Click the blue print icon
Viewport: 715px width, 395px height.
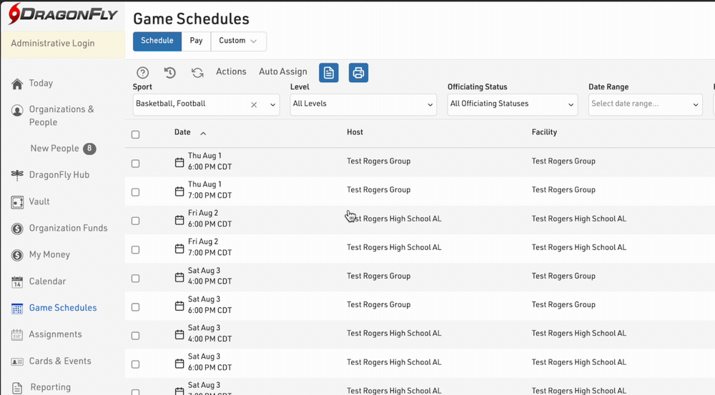358,73
